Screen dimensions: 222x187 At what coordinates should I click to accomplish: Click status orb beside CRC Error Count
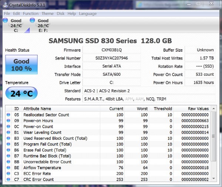point(9,179)
